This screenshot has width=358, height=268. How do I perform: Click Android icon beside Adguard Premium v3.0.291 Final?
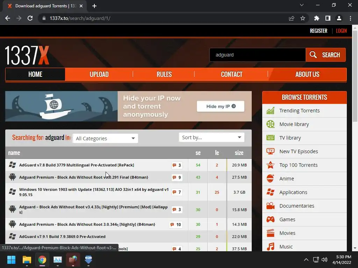[12, 177]
